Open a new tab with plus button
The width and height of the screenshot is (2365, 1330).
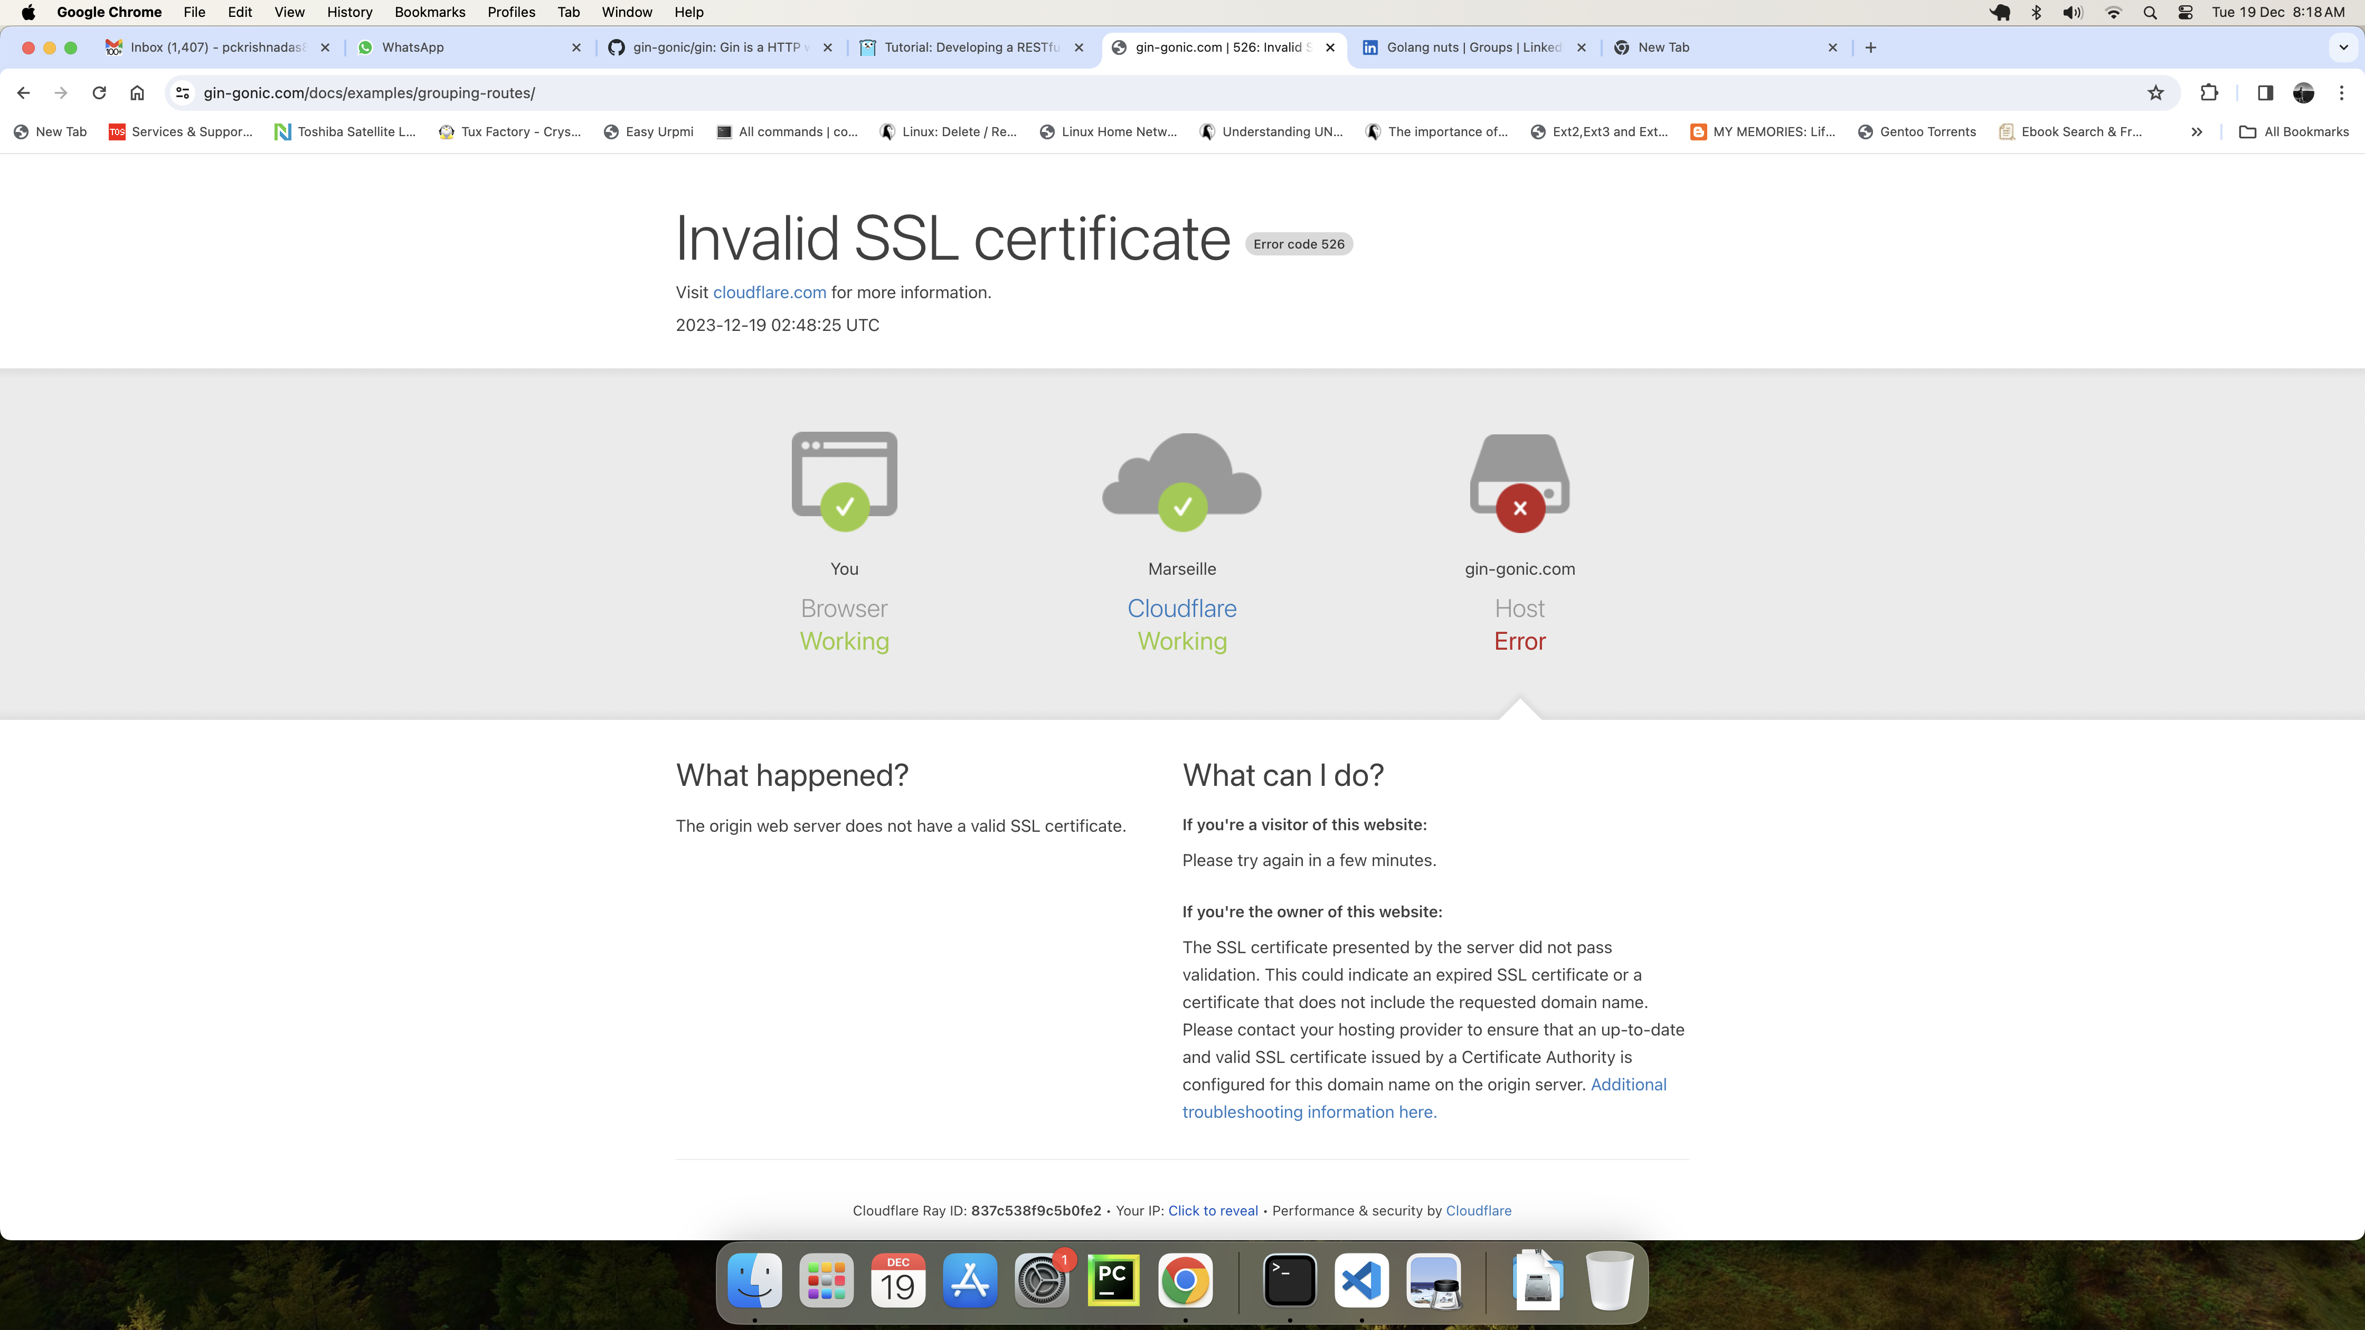pos(1871,47)
